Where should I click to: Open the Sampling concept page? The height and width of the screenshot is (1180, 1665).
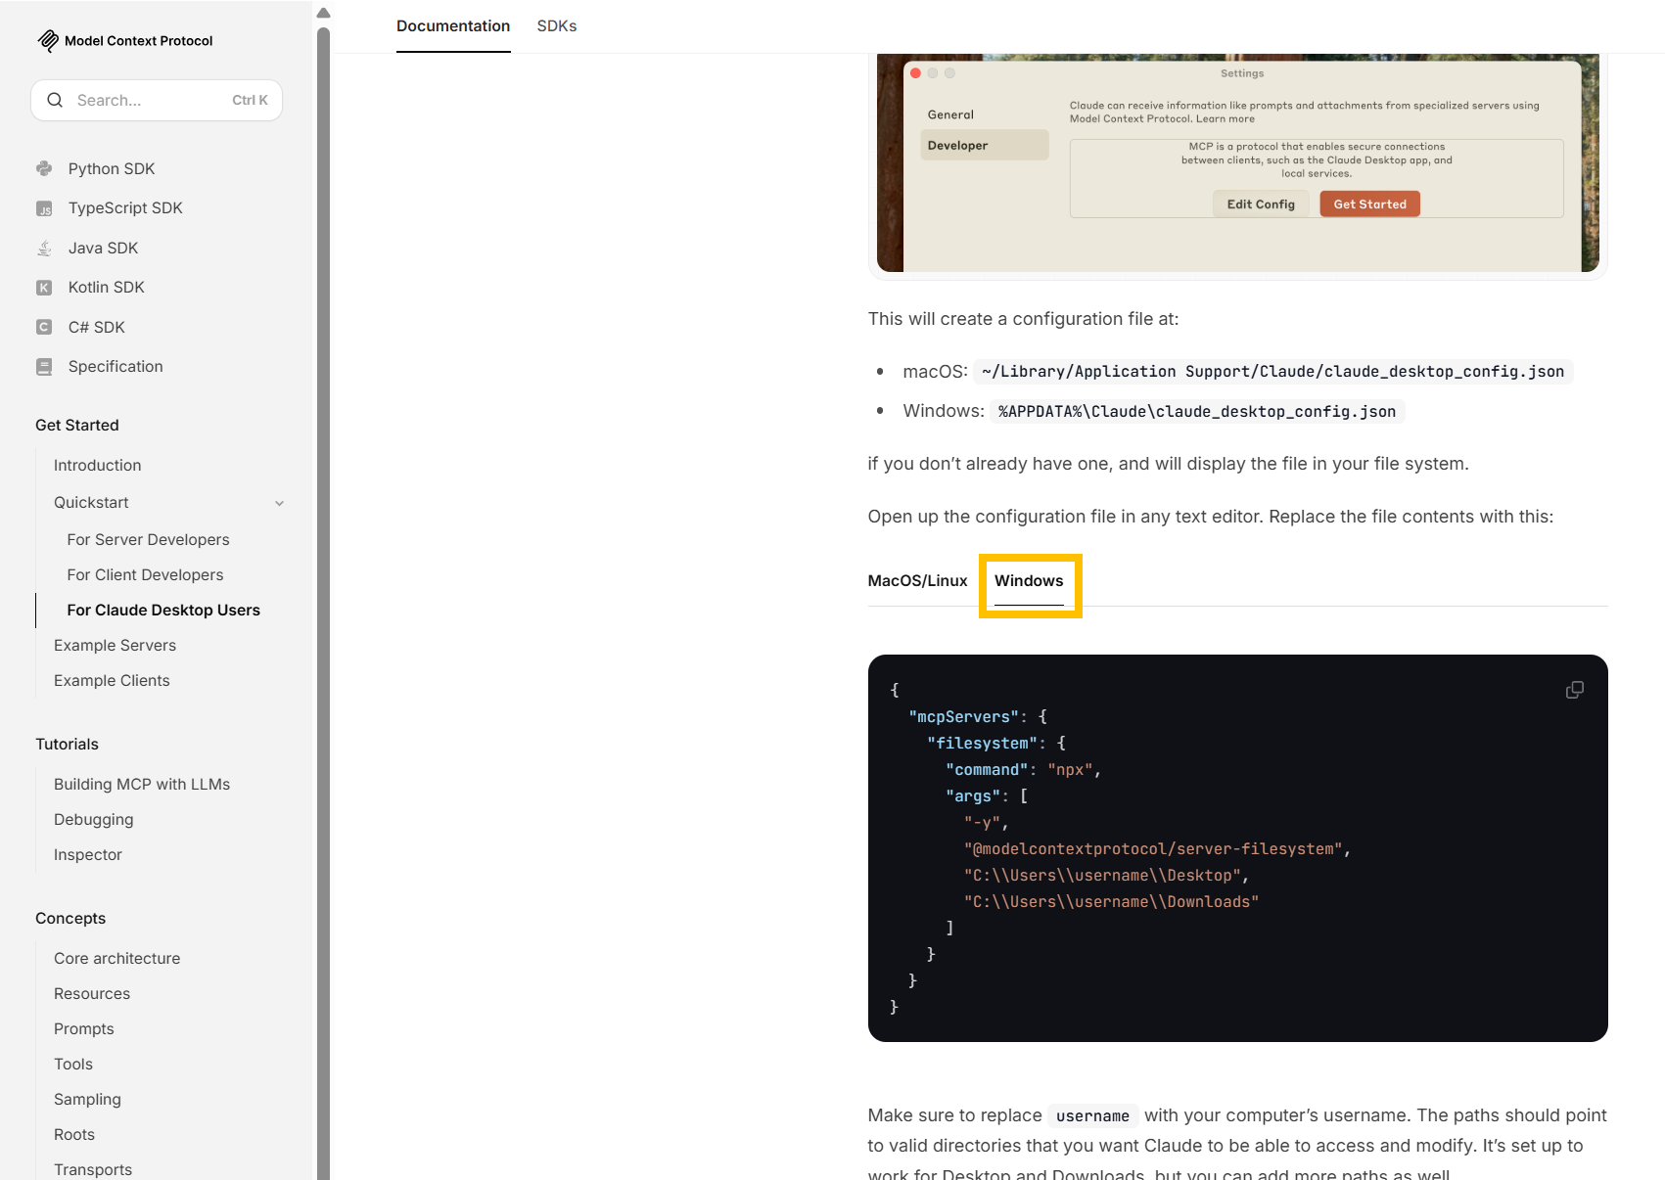pos(87,1100)
